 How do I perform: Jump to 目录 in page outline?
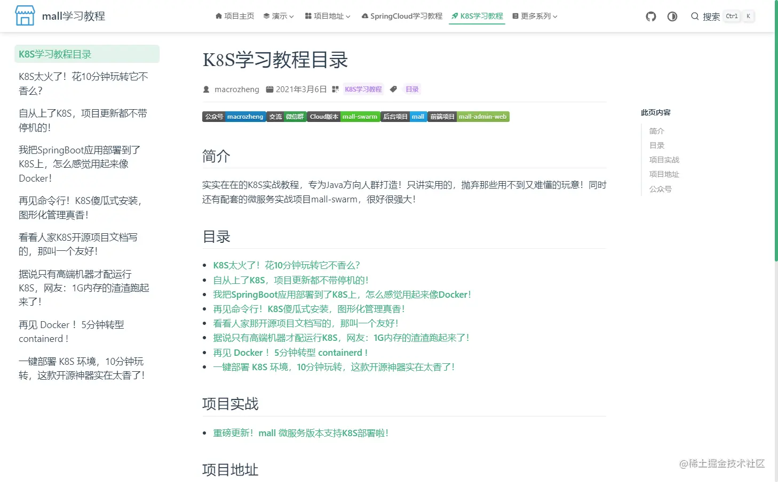(657, 145)
